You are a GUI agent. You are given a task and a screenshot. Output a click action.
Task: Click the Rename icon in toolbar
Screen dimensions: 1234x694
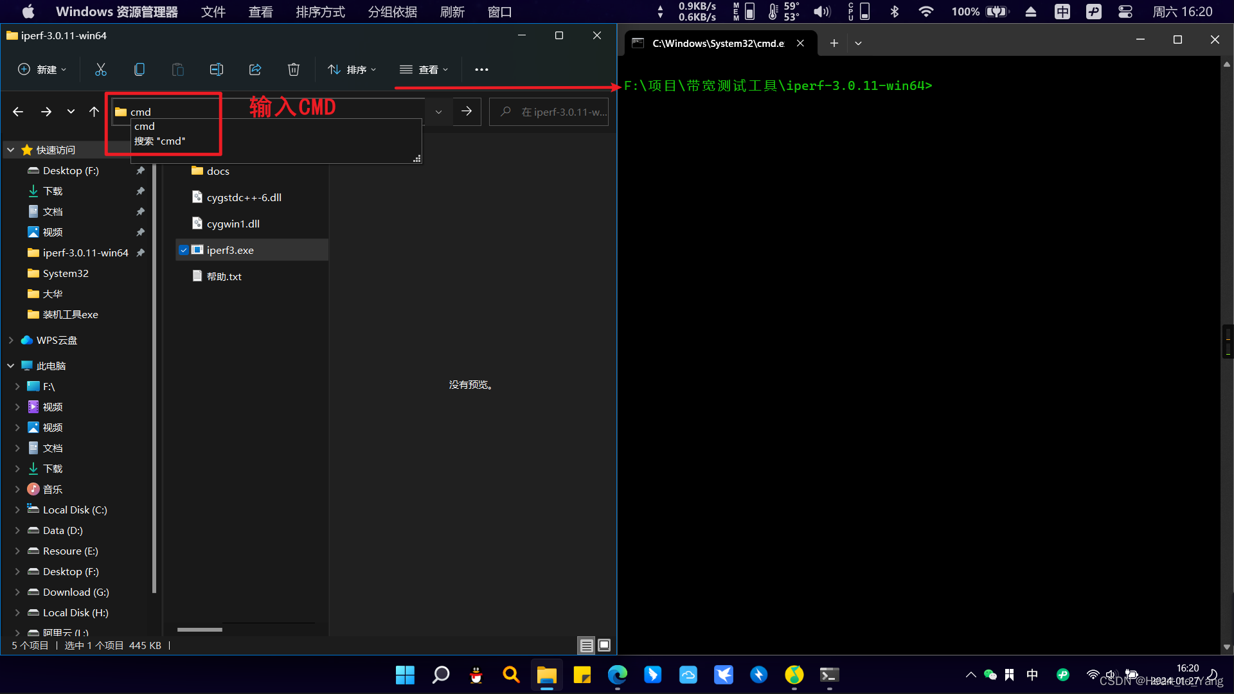tap(217, 69)
